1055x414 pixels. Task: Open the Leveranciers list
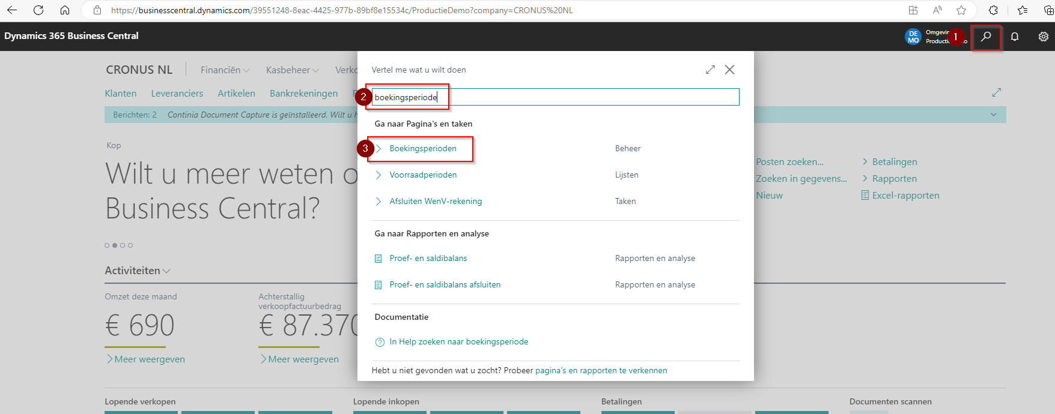click(x=177, y=94)
